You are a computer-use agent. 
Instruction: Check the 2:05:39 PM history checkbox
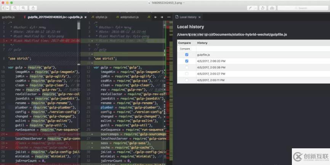pyautogui.click(x=186, y=68)
